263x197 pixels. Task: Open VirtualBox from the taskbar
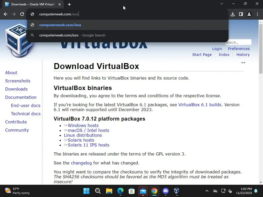pyautogui.click(x=177, y=191)
